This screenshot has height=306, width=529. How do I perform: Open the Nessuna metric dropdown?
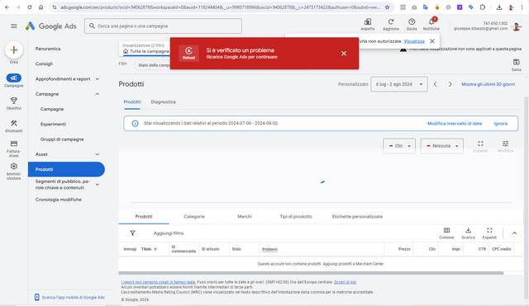[442, 146]
